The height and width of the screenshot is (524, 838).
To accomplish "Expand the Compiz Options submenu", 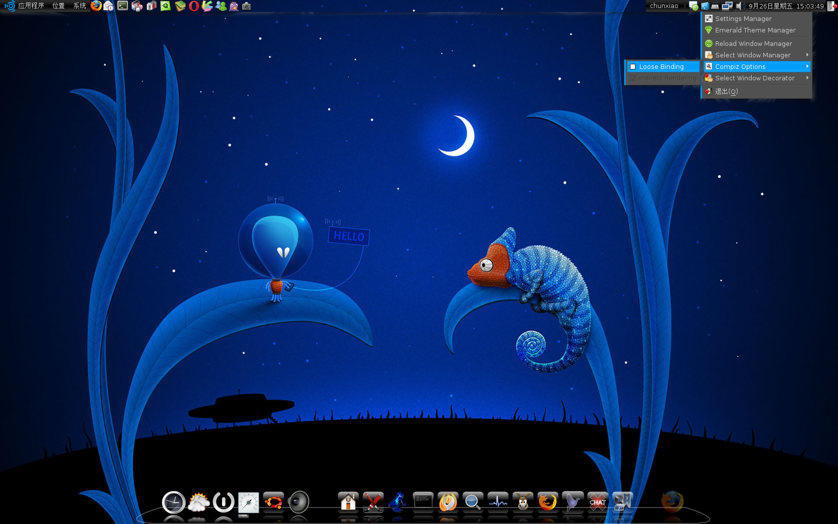I will click(x=757, y=66).
